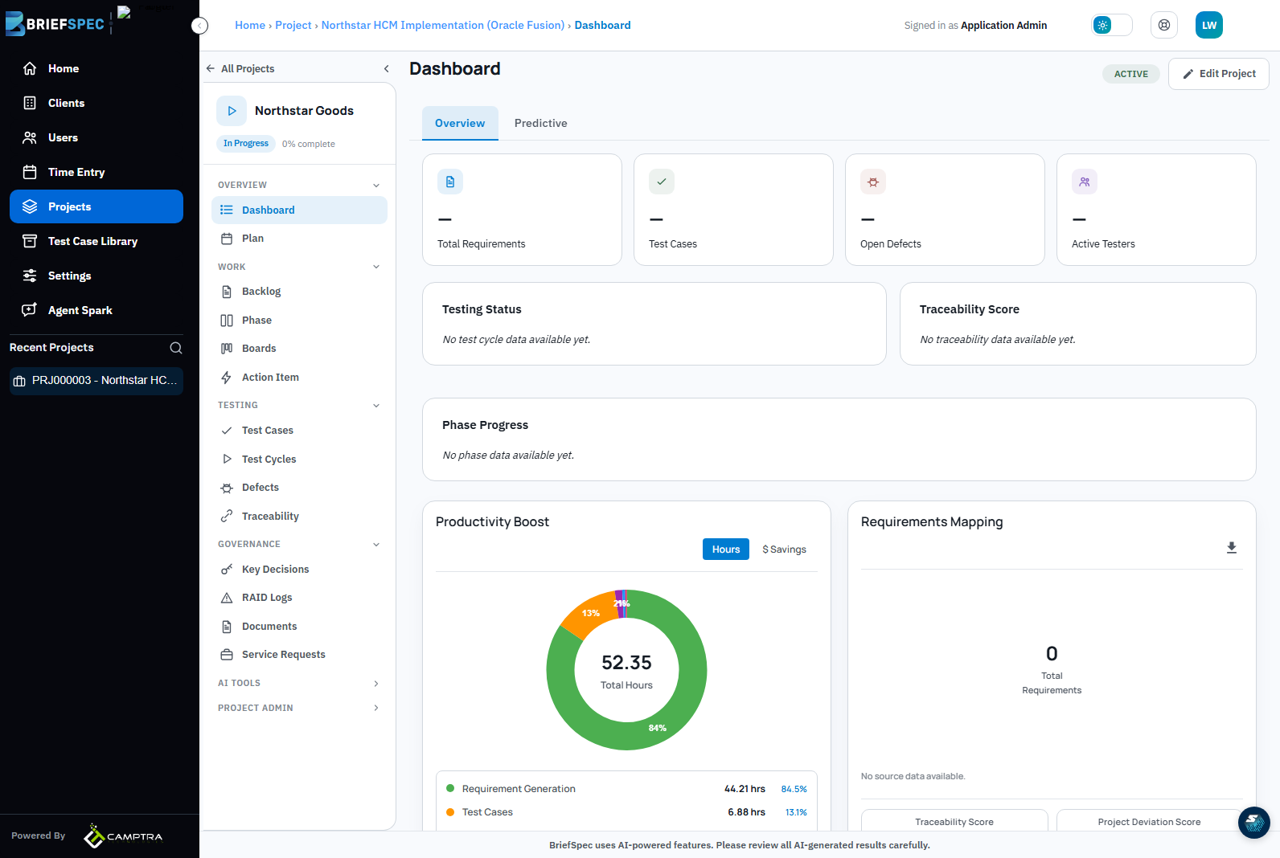
Task: Open Test Cycles in project menu
Action: pyautogui.click(x=299, y=460)
